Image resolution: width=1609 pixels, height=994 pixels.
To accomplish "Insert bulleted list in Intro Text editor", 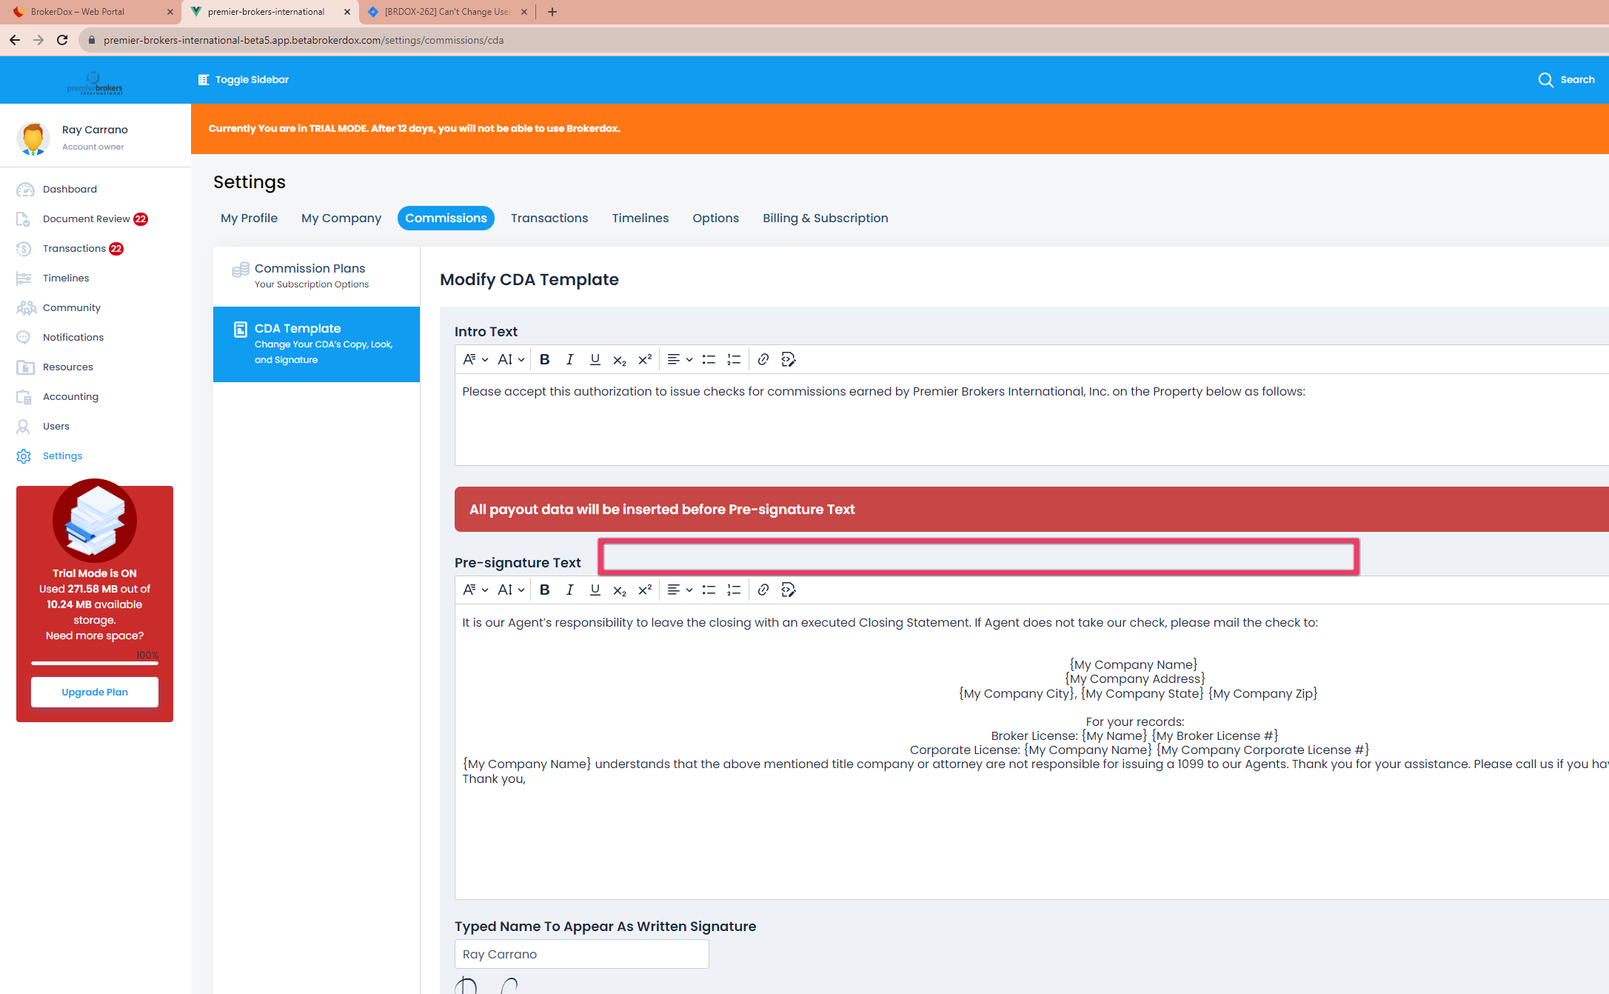I will [709, 359].
